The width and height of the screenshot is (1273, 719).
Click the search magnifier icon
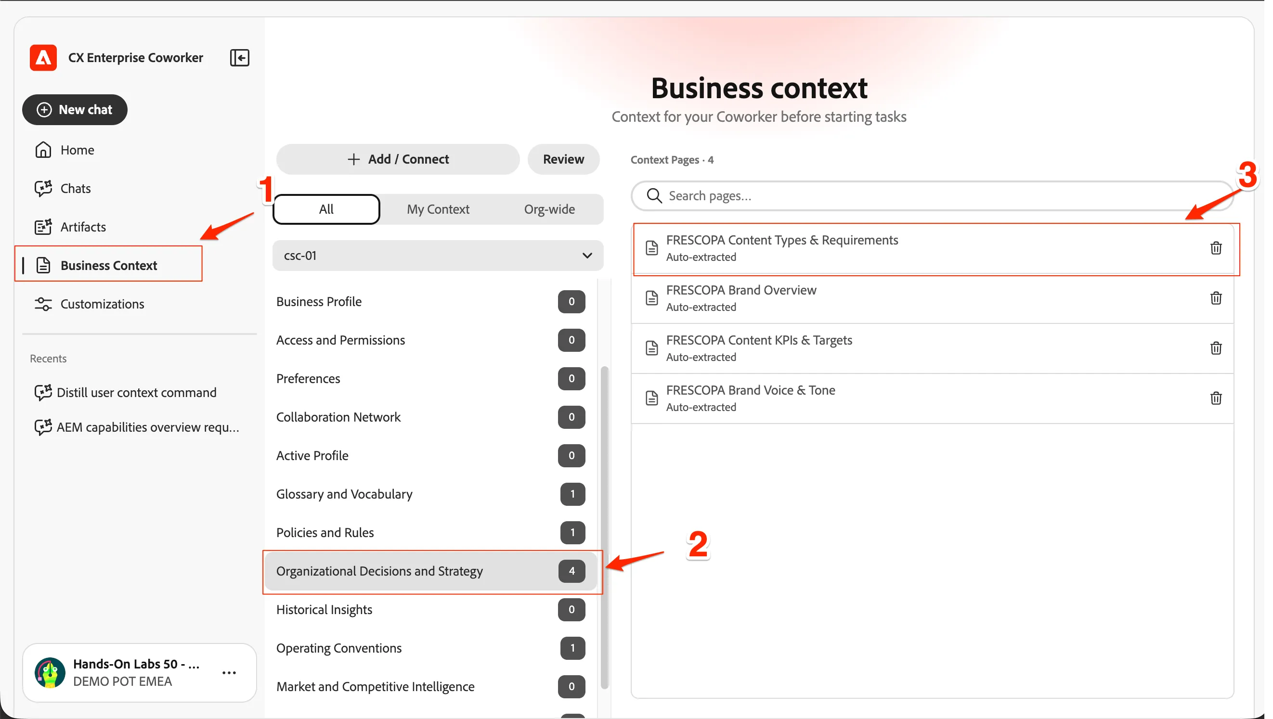coord(654,195)
